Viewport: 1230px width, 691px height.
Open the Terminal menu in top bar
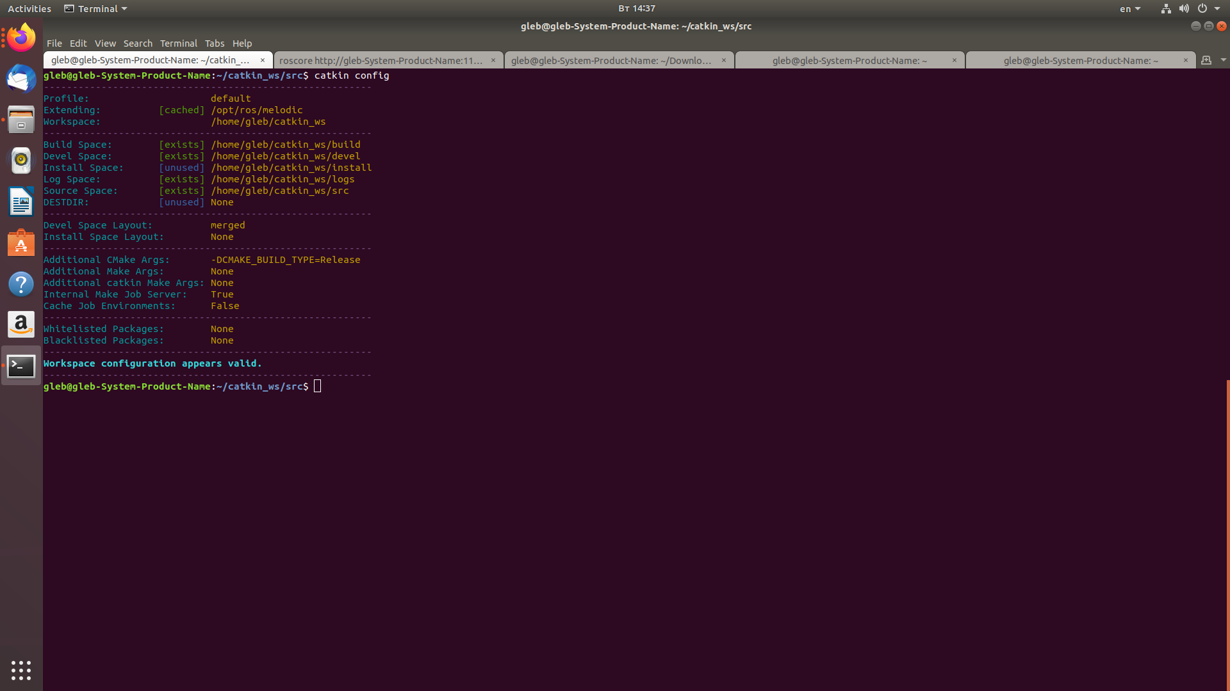tap(95, 8)
